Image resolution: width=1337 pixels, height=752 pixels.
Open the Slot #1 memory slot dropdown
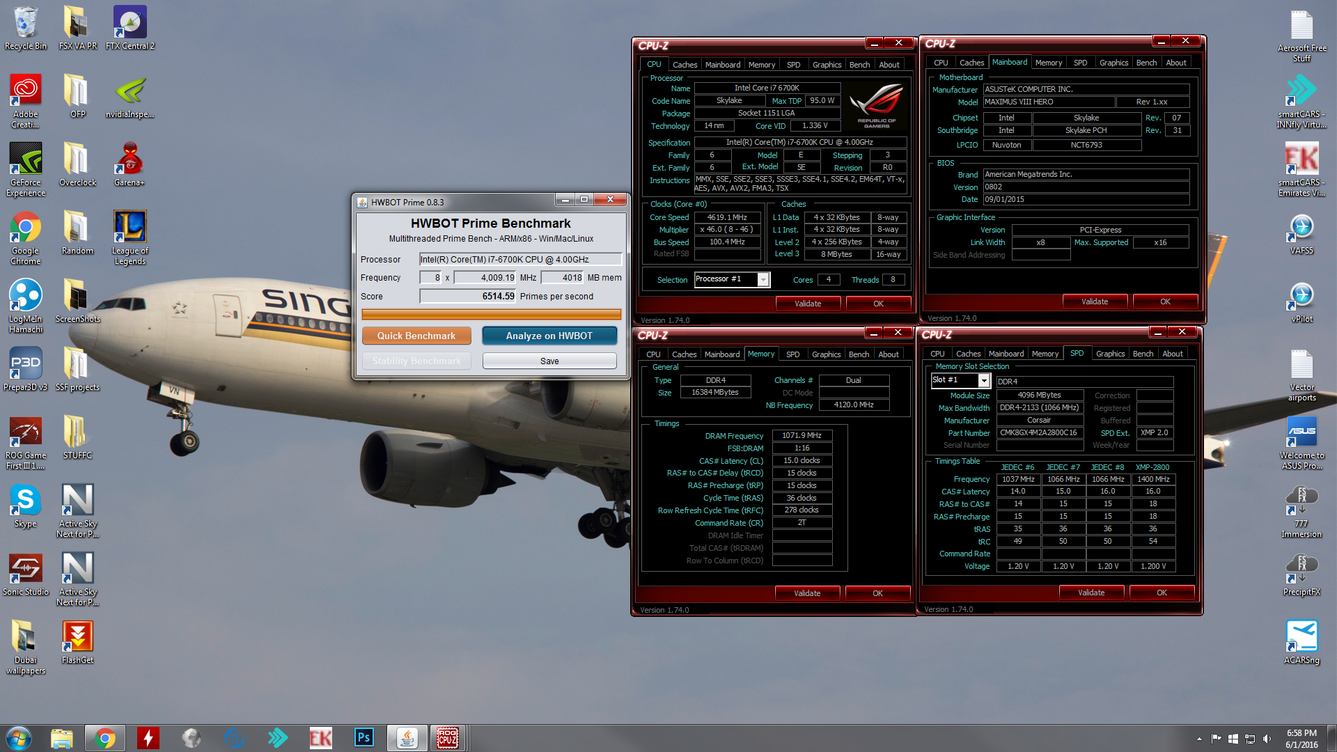[984, 380]
